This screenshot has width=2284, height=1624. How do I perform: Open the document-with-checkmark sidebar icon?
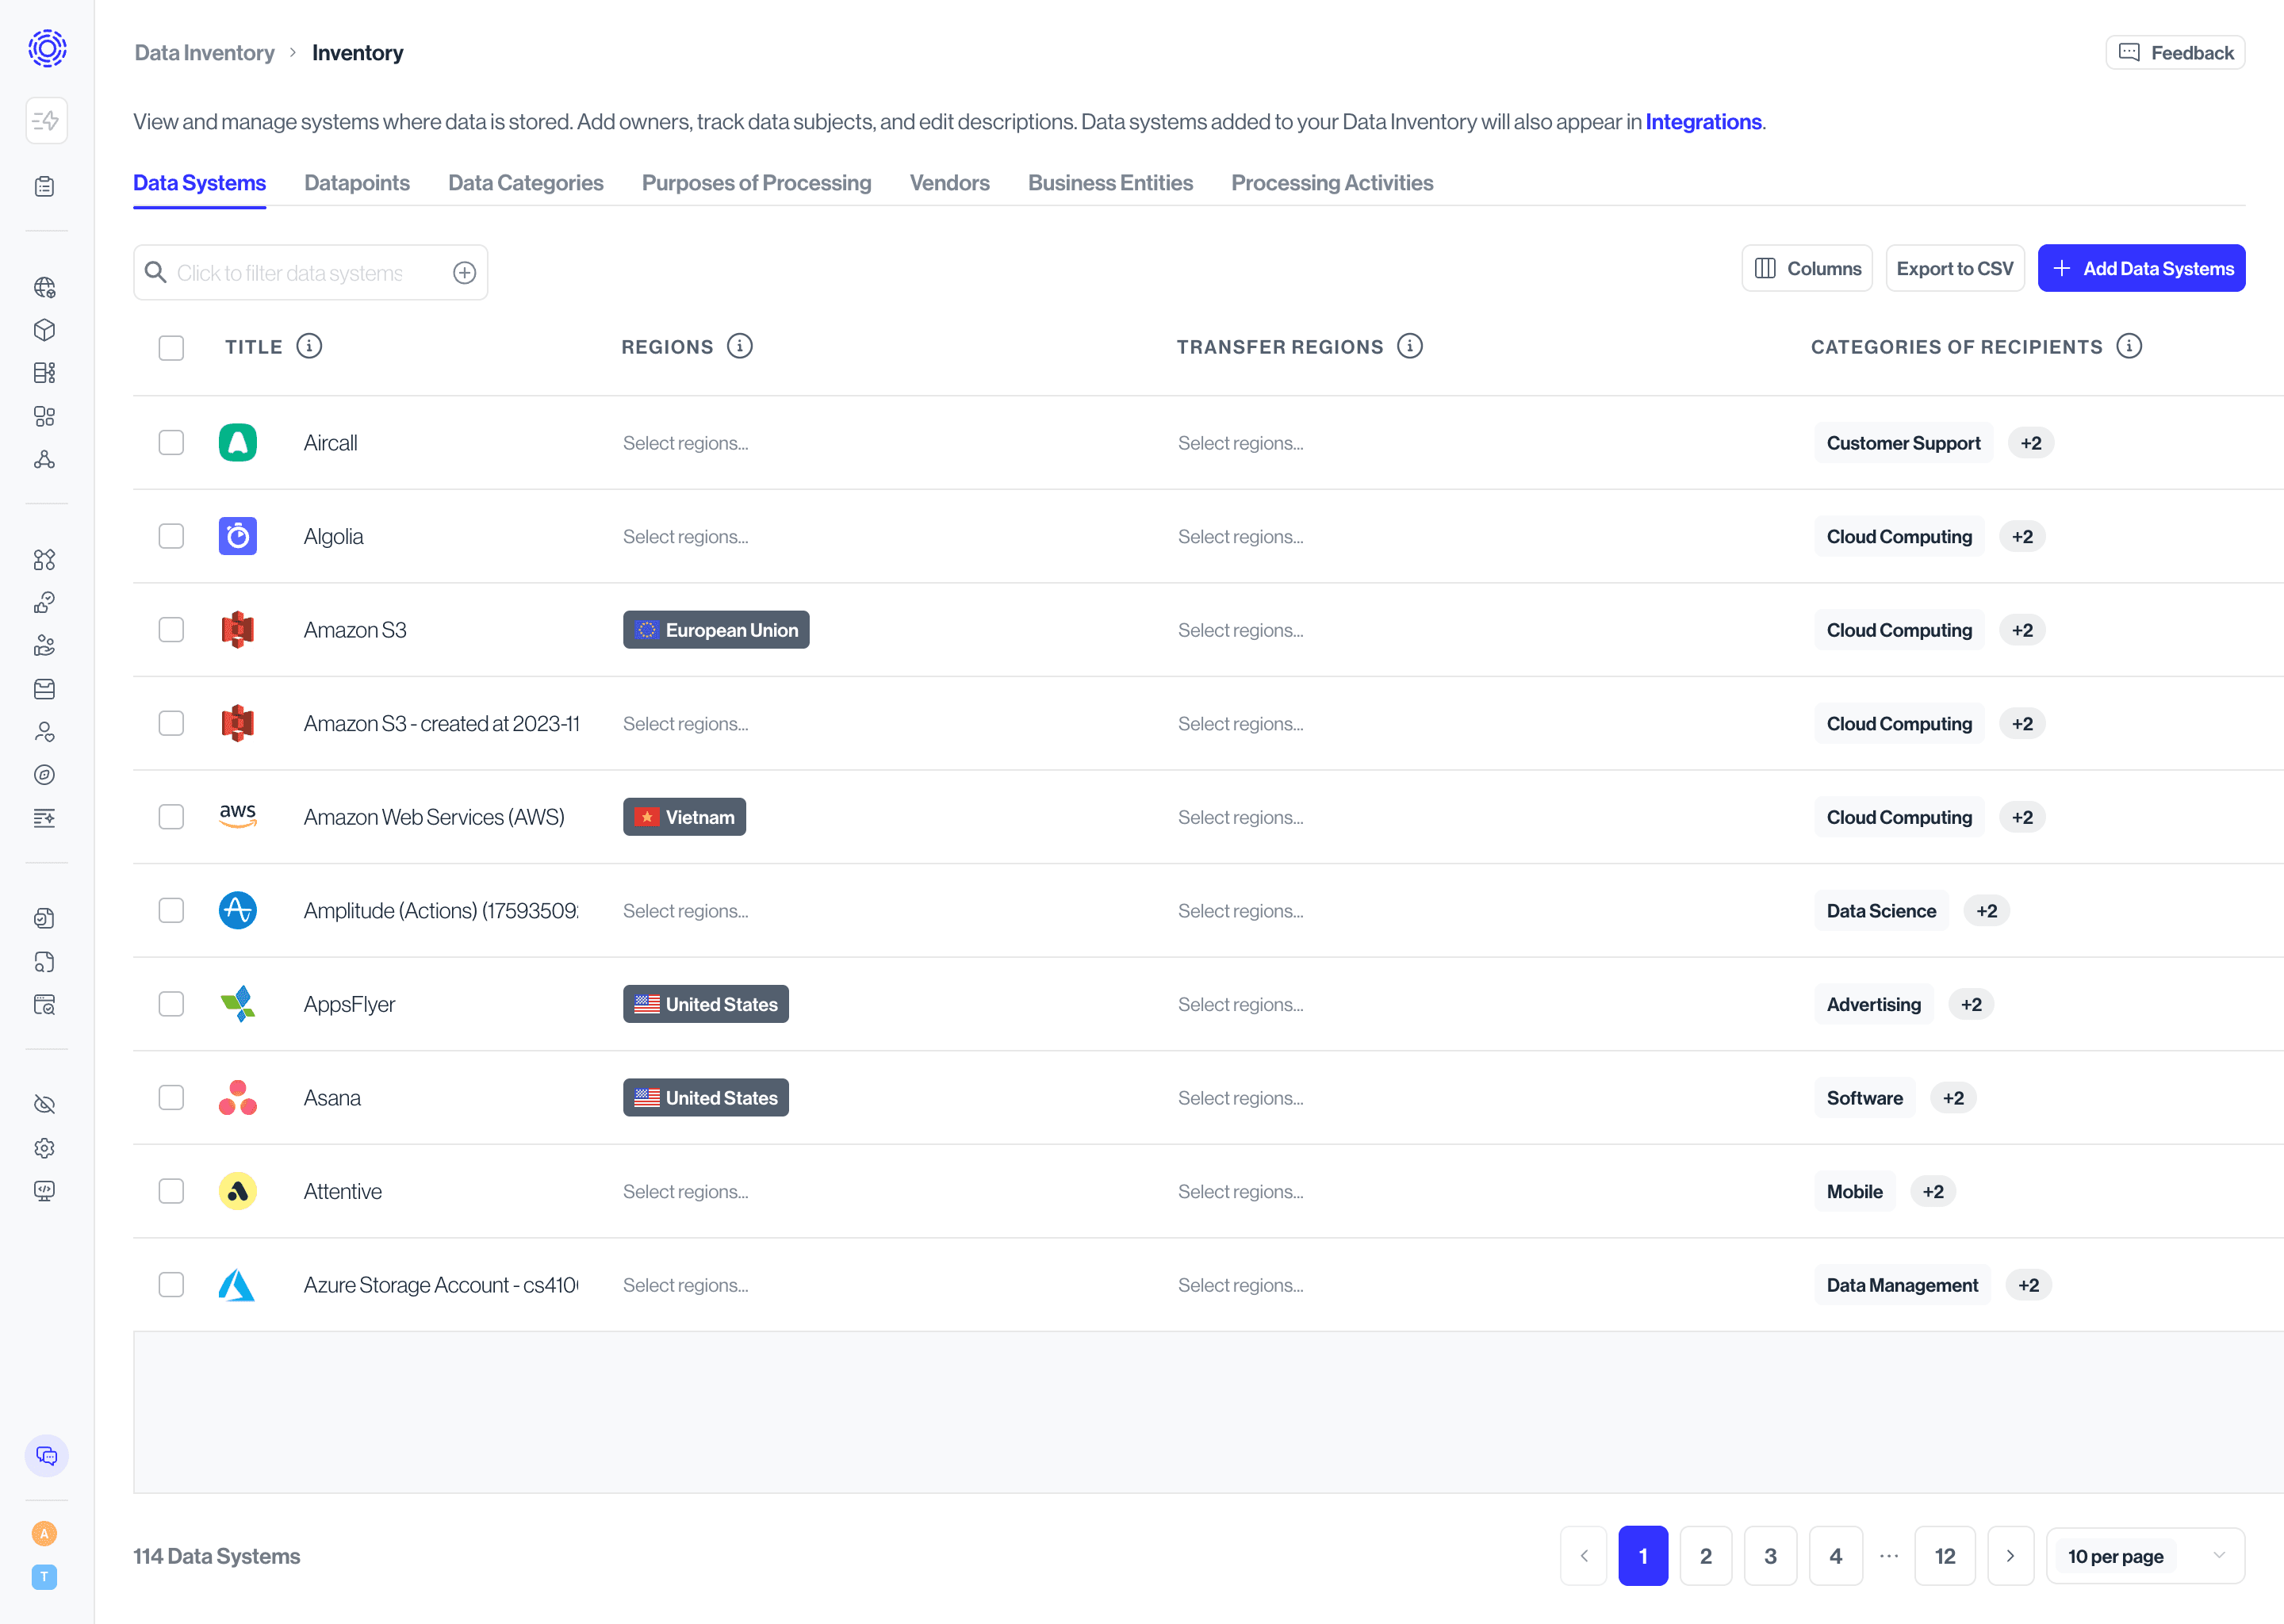tap(45, 918)
